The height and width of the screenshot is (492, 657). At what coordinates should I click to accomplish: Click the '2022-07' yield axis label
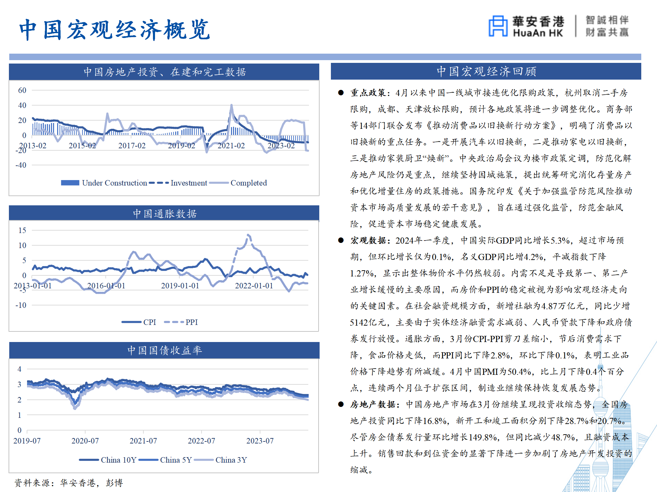tap(202, 441)
